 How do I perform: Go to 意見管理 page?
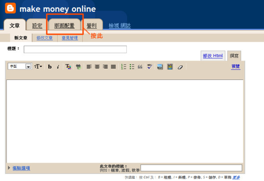[x=70, y=38]
